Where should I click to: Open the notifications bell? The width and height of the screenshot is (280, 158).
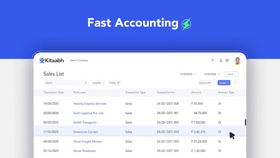coord(221,60)
